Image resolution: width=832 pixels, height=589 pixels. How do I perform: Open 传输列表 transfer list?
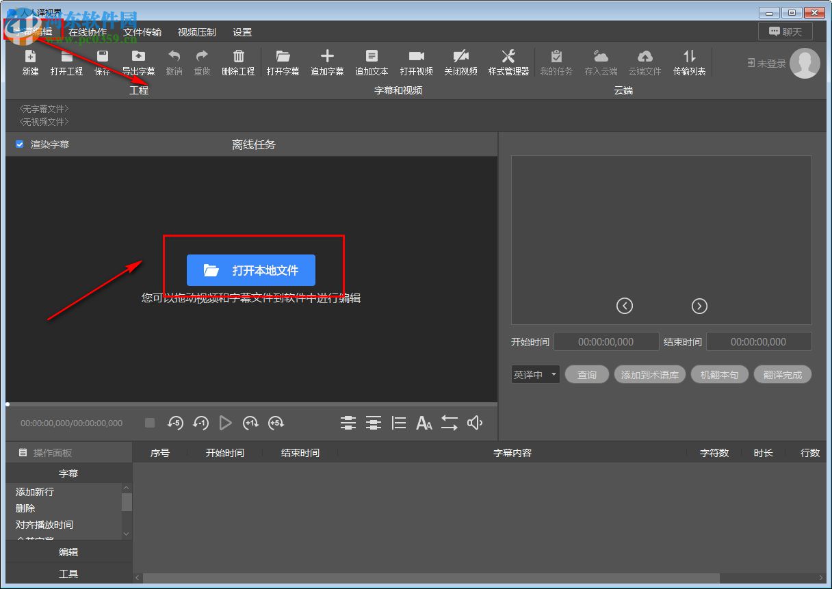tap(689, 57)
